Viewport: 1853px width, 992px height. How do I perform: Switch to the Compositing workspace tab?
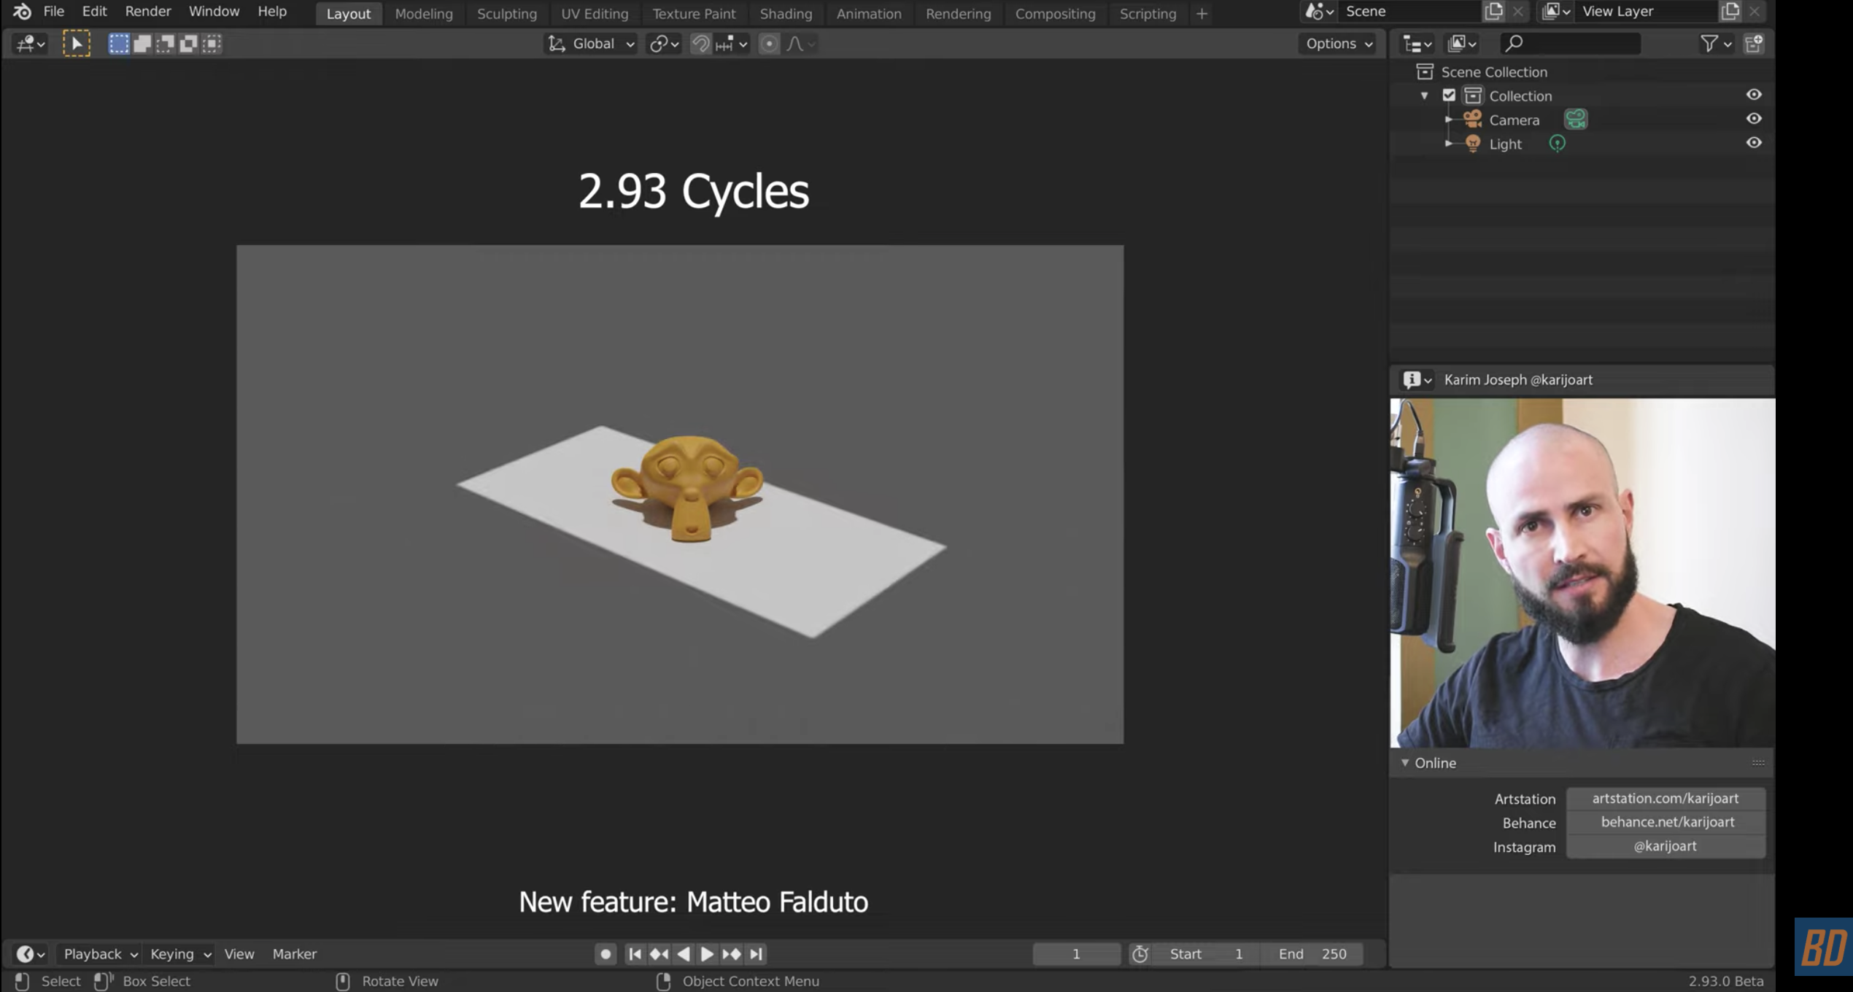[1055, 14]
